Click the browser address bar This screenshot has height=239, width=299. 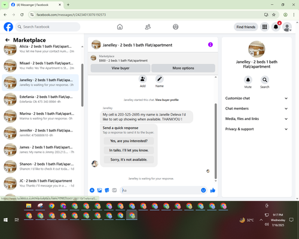coord(148,14)
